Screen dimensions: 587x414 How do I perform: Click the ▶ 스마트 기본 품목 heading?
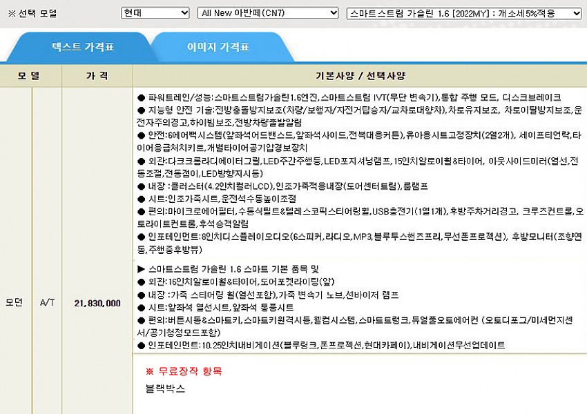(231, 268)
